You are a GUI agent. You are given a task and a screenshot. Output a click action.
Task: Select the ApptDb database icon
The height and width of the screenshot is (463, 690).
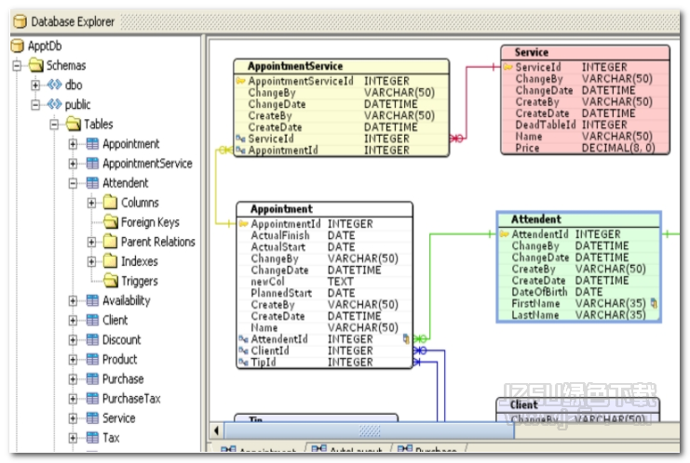17,46
